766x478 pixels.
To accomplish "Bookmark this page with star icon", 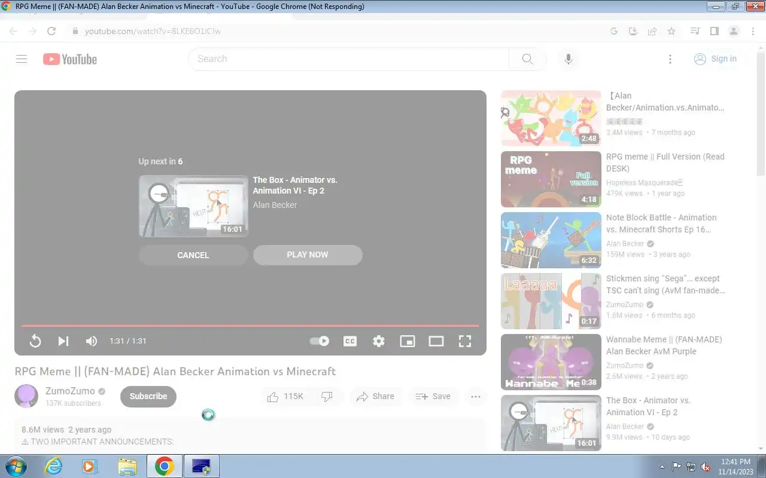I will tap(671, 31).
